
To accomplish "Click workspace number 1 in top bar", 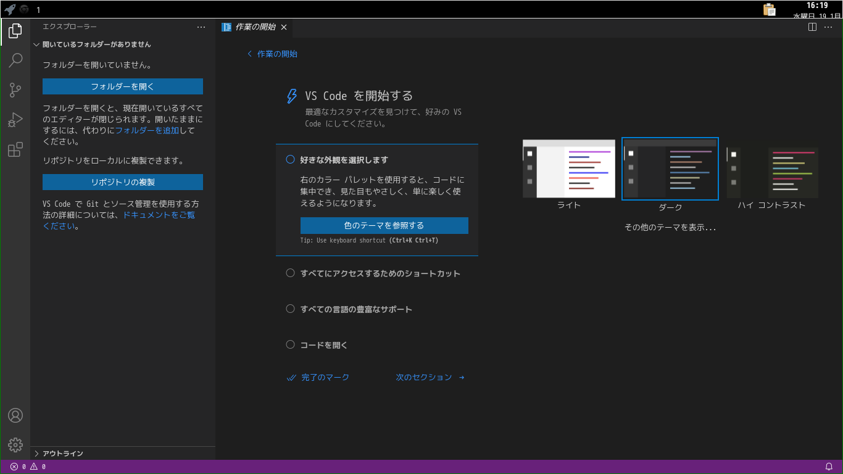I will pyautogui.click(x=38, y=10).
